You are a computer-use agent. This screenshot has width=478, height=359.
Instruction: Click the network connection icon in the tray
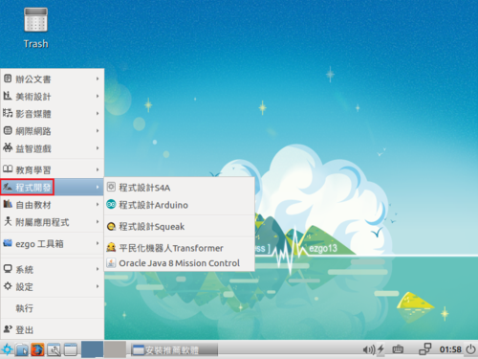tap(425, 349)
